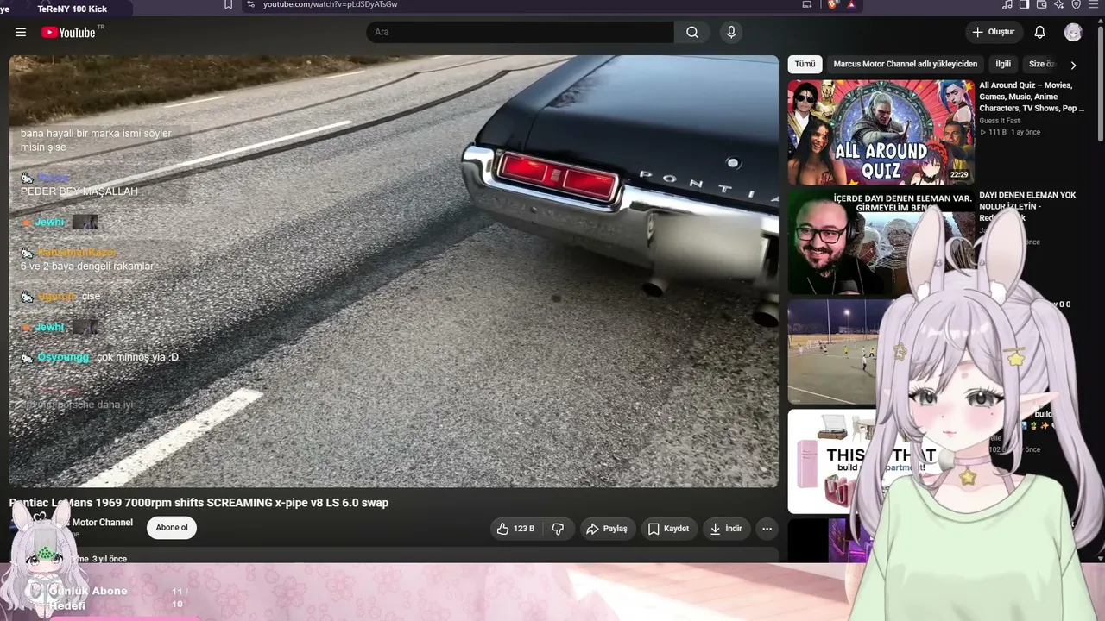Screen dimensions: 1105x621
Task: Click the Pontiac video player area
Action: pos(394,271)
